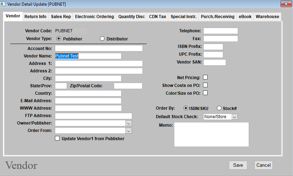The height and width of the screenshot is (176, 293).
Task: Open the Default Stock Check dropdown
Action: (235, 117)
